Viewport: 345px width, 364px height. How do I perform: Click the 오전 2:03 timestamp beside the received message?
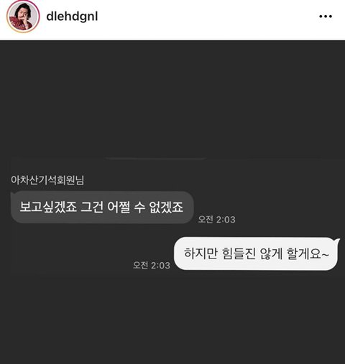216,220
